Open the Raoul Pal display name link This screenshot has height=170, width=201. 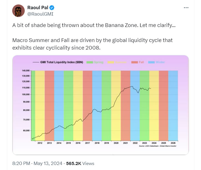point(37,8)
